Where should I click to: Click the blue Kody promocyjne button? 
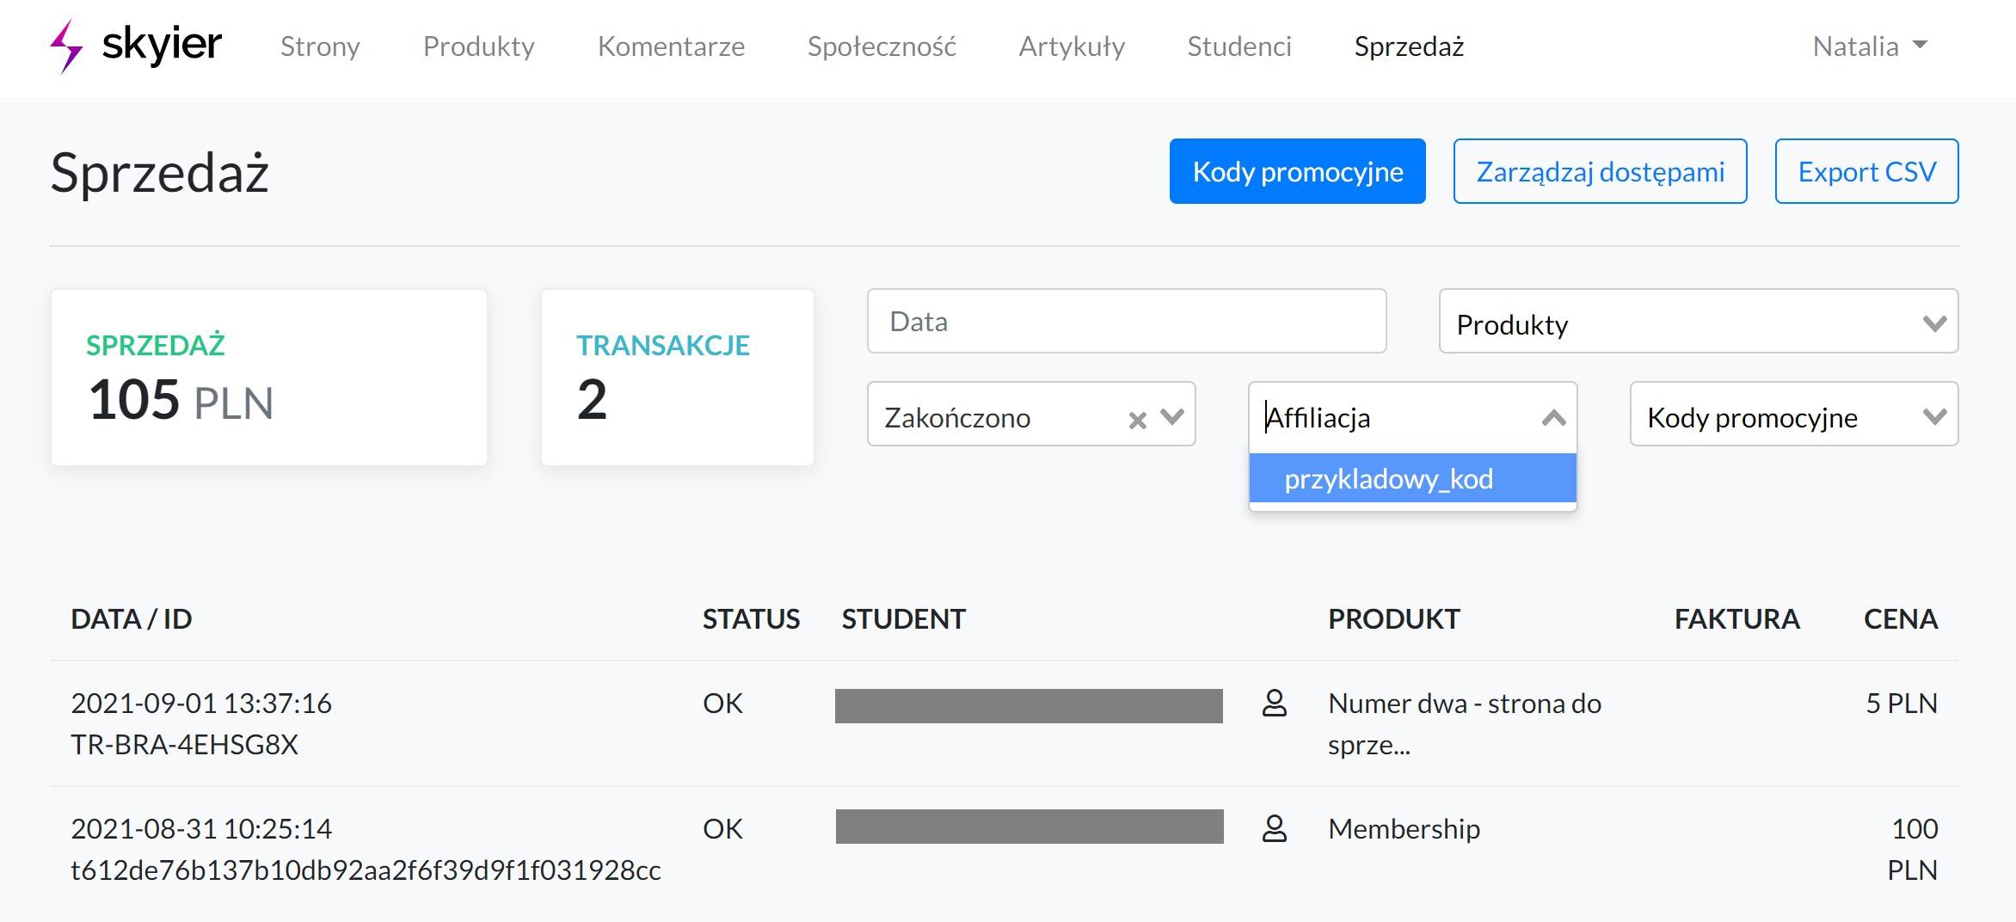click(x=1297, y=171)
